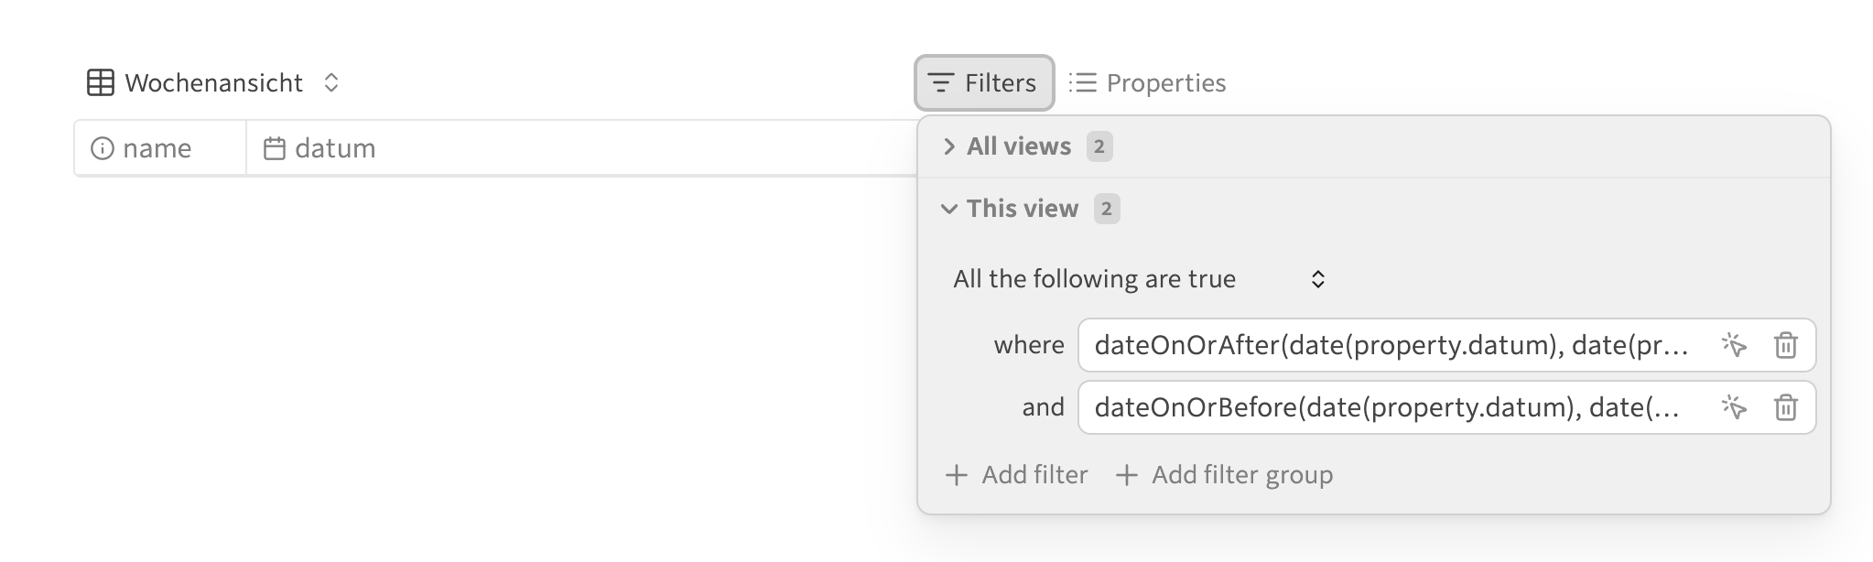Image resolution: width=1873 pixels, height=562 pixels.
Task: Click the sparkle cursor icon of dateOnOrAfter filter
Action: coord(1734,345)
